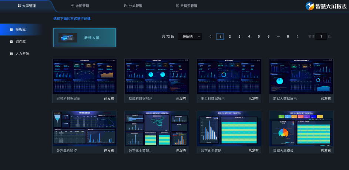Open 数据大屏模板 template thumbnail
Viewport: 349px width, 170px height.
click(301, 129)
